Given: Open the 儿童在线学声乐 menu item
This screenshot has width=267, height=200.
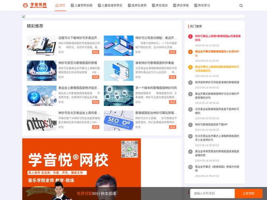Looking at the screenshot, I should (x=110, y=6).
